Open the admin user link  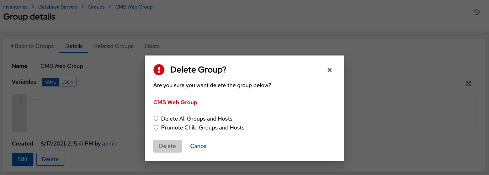point(110,144)
